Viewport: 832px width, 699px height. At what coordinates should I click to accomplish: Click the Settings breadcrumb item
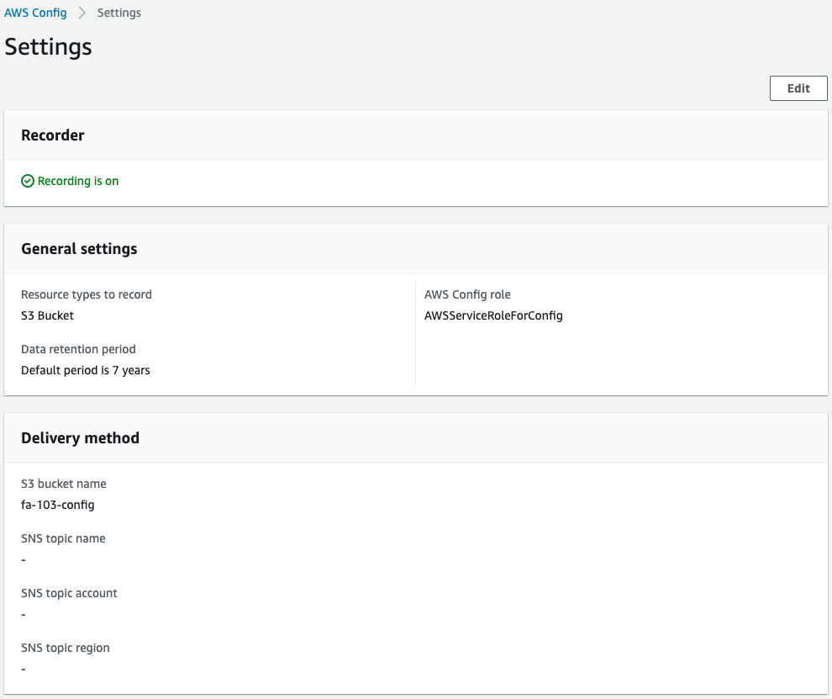click(x=119, y=13)
